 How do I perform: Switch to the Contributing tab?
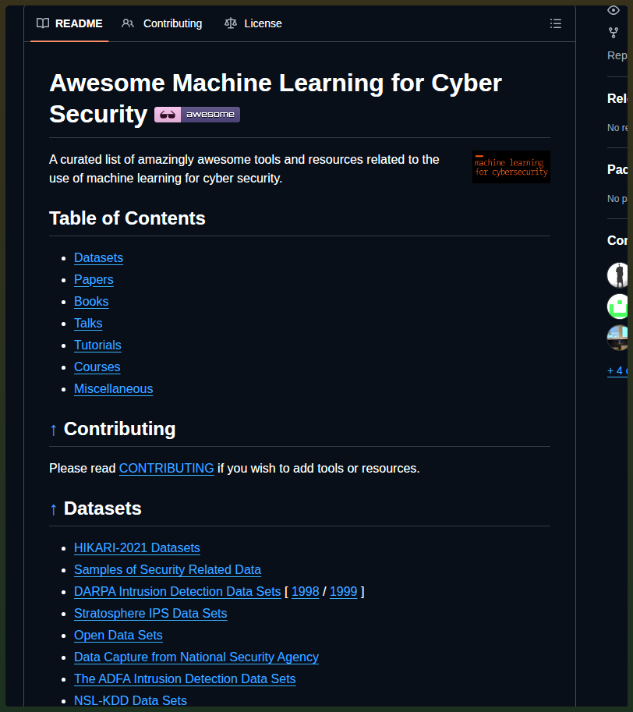pyautogui.click(x=162, y=23)
